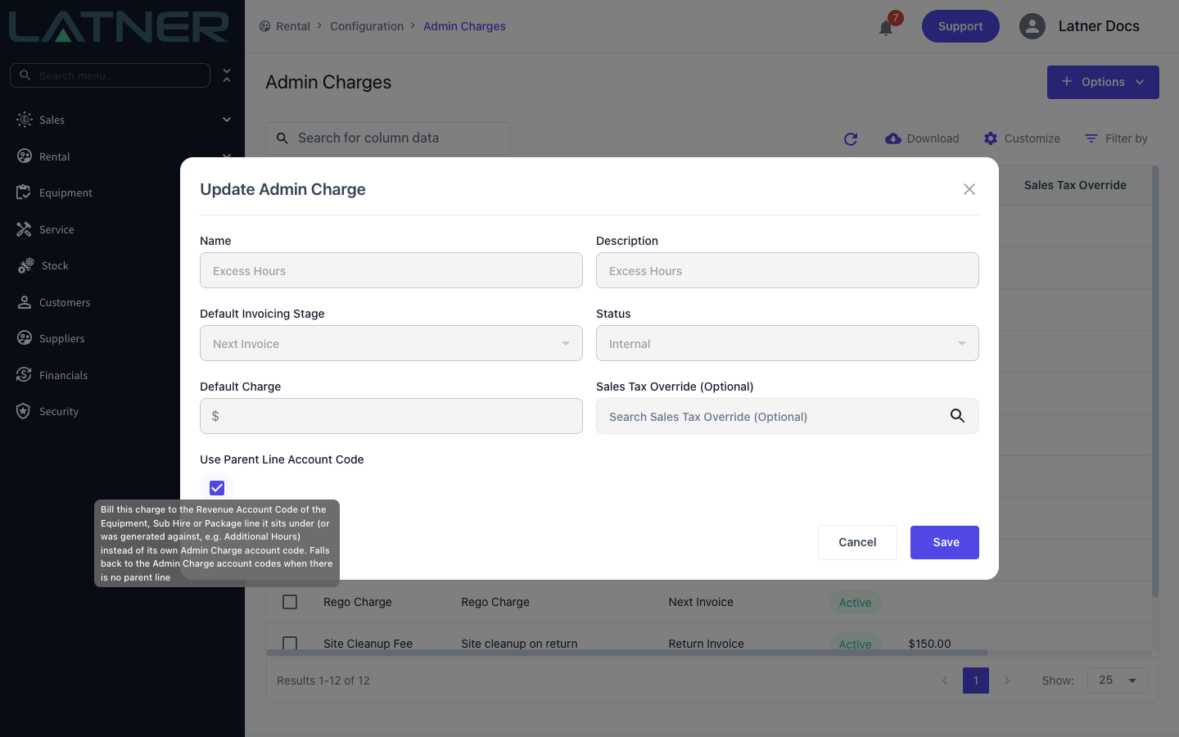
Task: Click the Save button
Action: coord(945,542)
